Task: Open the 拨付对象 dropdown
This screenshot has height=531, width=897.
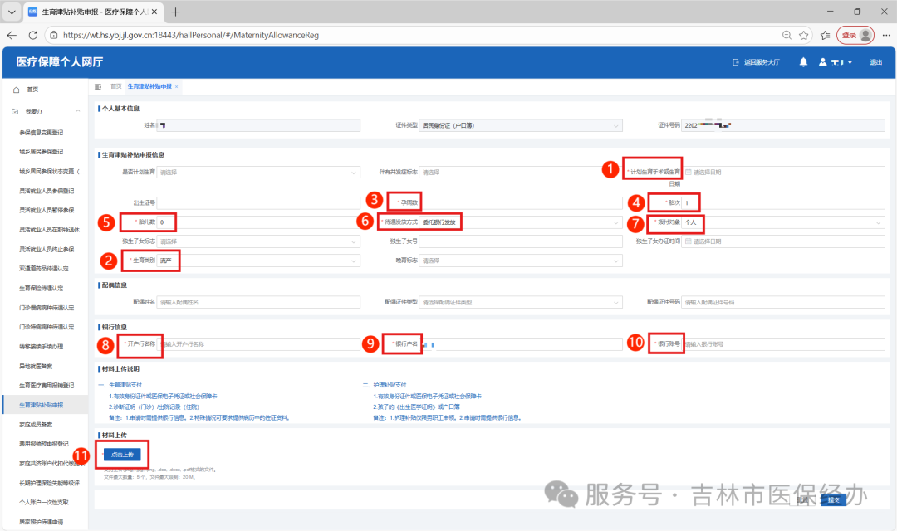Action: (783, 222)
